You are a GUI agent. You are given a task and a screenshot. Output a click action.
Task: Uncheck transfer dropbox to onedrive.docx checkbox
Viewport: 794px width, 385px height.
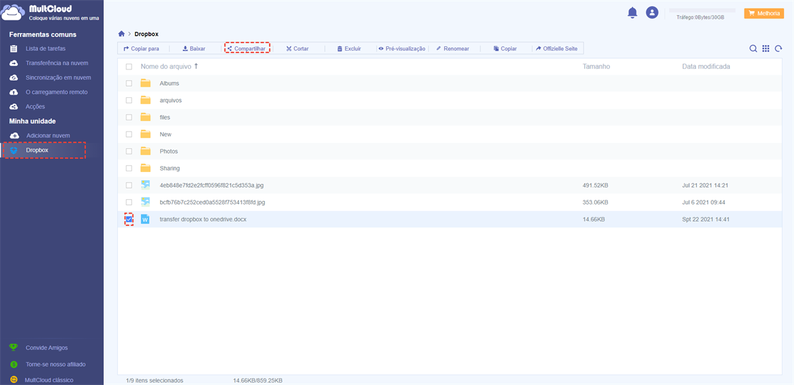pos(129,219)
